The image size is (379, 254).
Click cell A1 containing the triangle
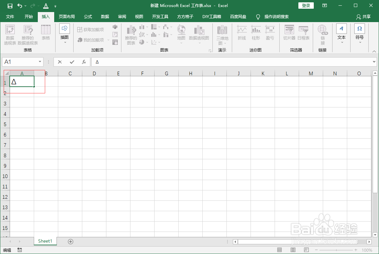[22, 82]
